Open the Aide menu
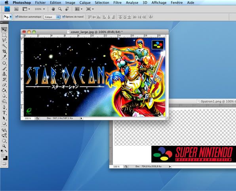 [190, 2]
